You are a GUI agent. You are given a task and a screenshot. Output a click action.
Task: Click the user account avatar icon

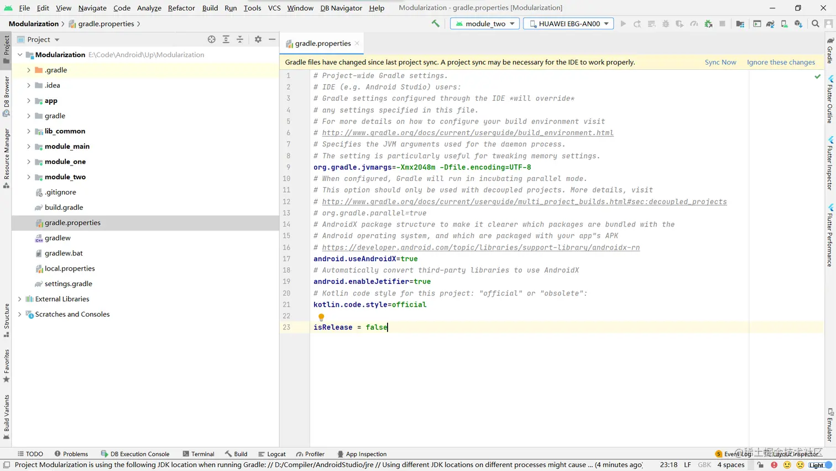point(829,24)
